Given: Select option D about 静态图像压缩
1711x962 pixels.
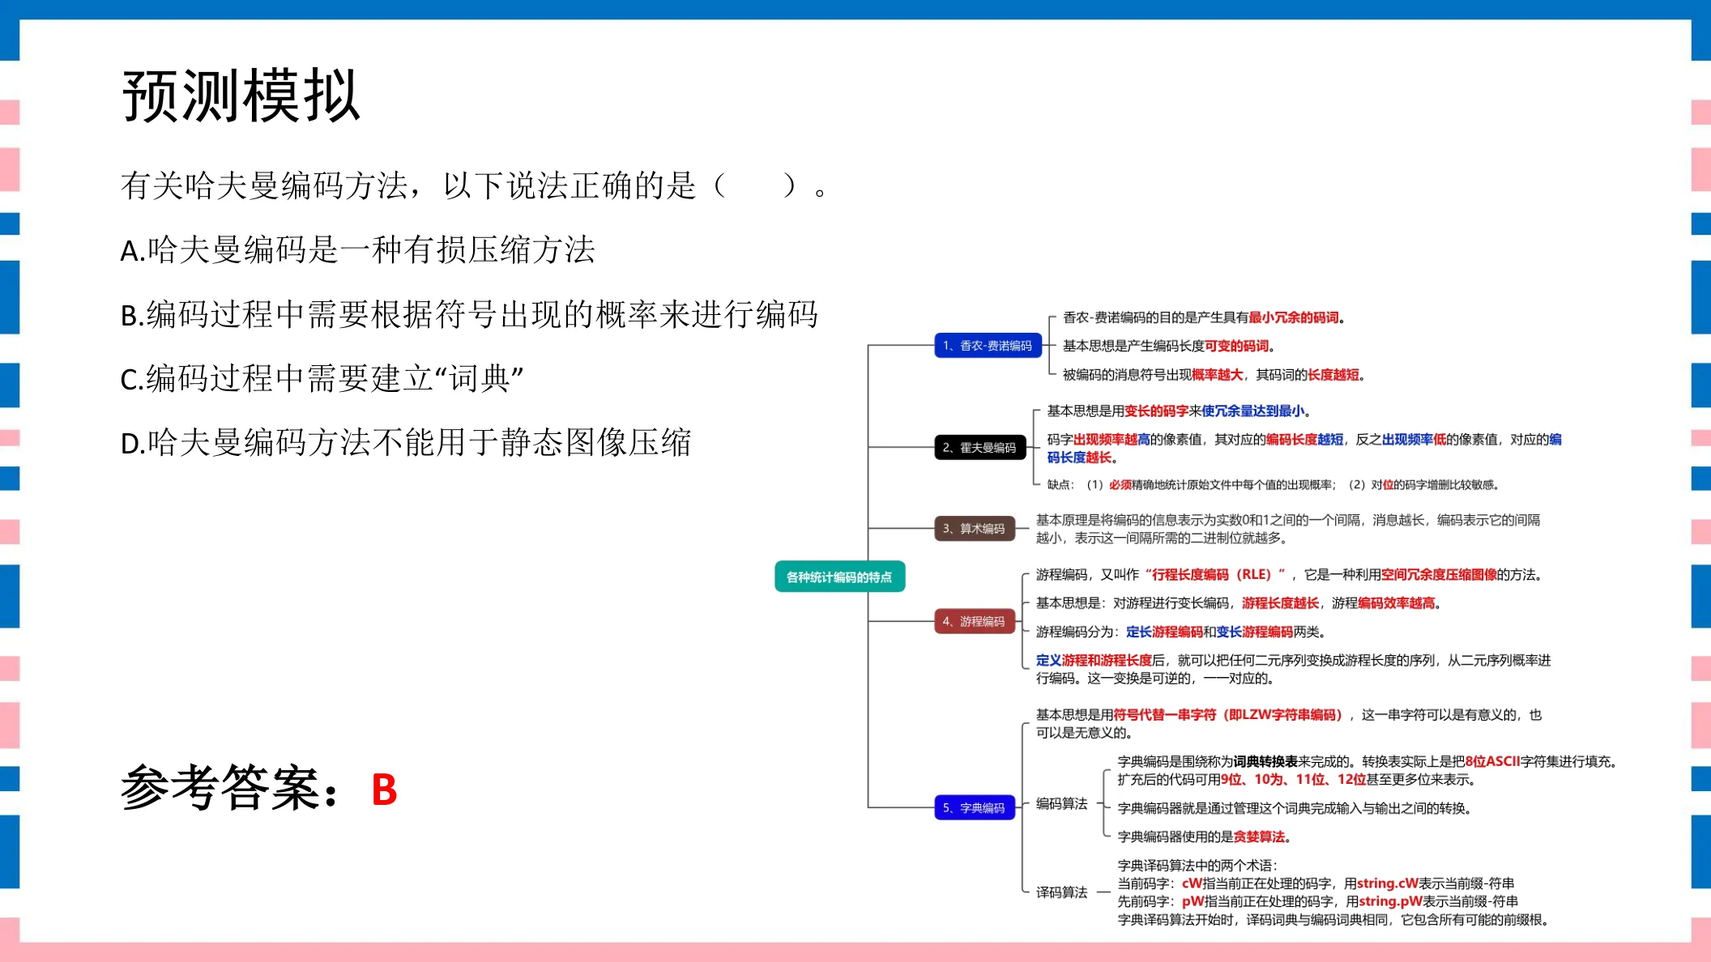Looking at the screenshot, I should (x=405, y=443).
